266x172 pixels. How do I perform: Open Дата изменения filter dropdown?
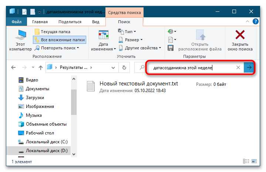tap(103, 40)
